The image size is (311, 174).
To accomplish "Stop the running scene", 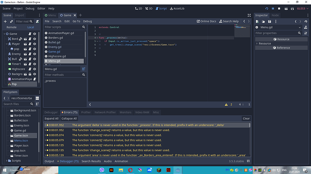I will [x=279, y=9].
